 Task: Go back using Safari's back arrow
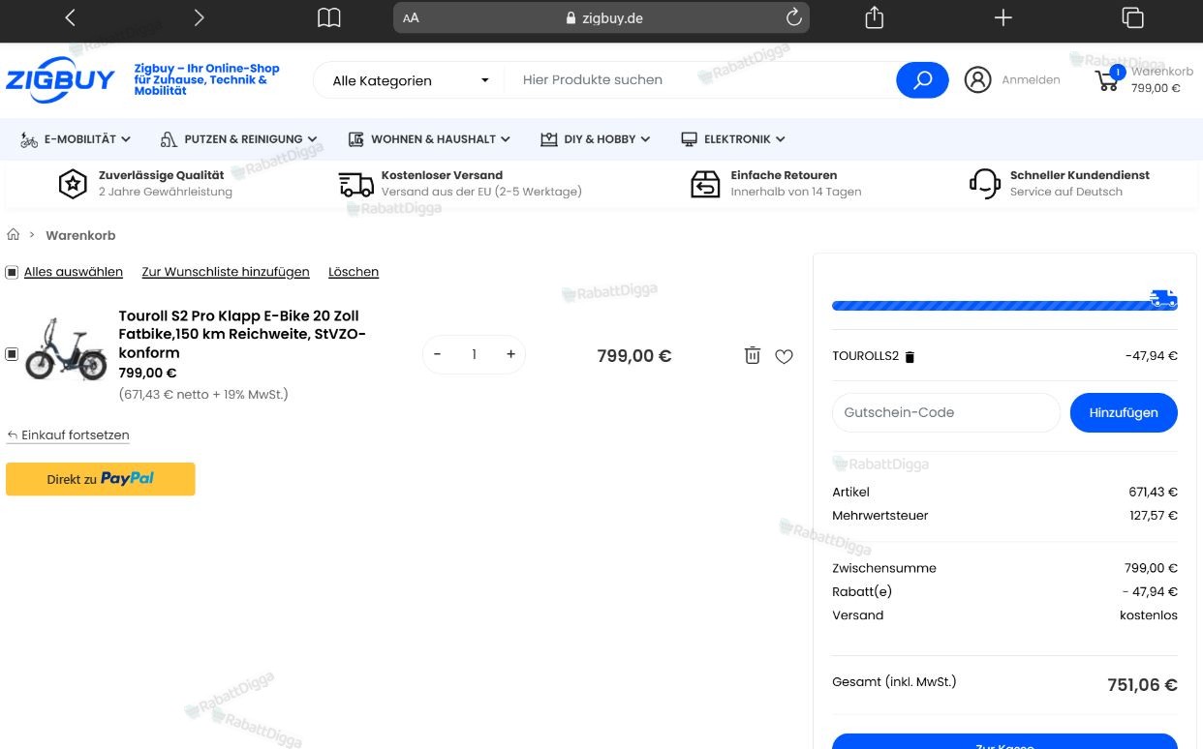70,17
